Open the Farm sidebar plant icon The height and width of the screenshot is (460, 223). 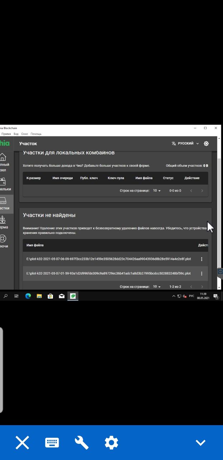tap(3, 220)
